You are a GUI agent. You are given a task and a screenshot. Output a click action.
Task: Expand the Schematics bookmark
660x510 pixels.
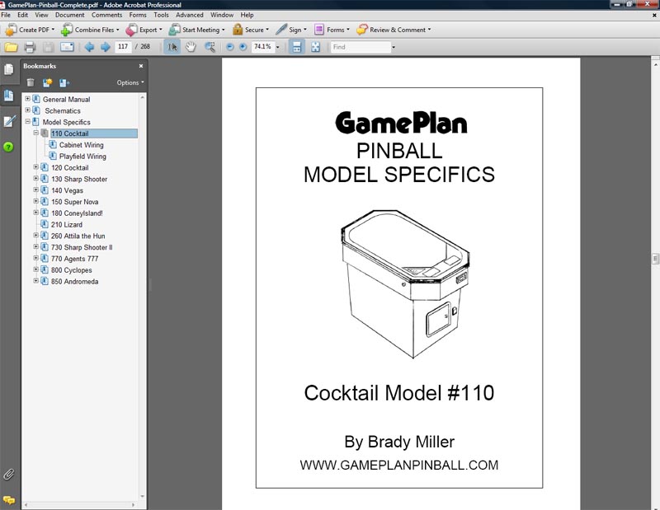(x=28, y=110)
